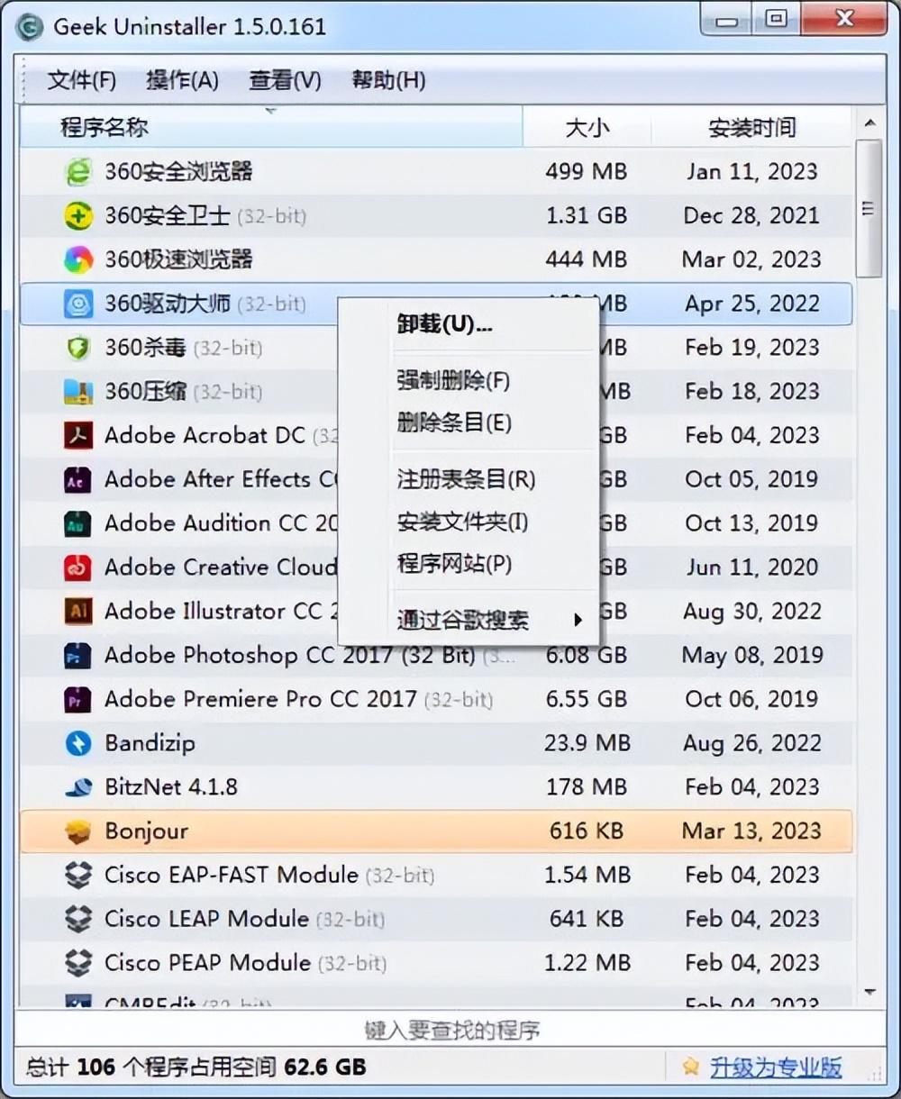The width and height of the screenshot is (901, 1099).
Task: Click the 升级为专业版 link
Action: tap(776, 1067)
